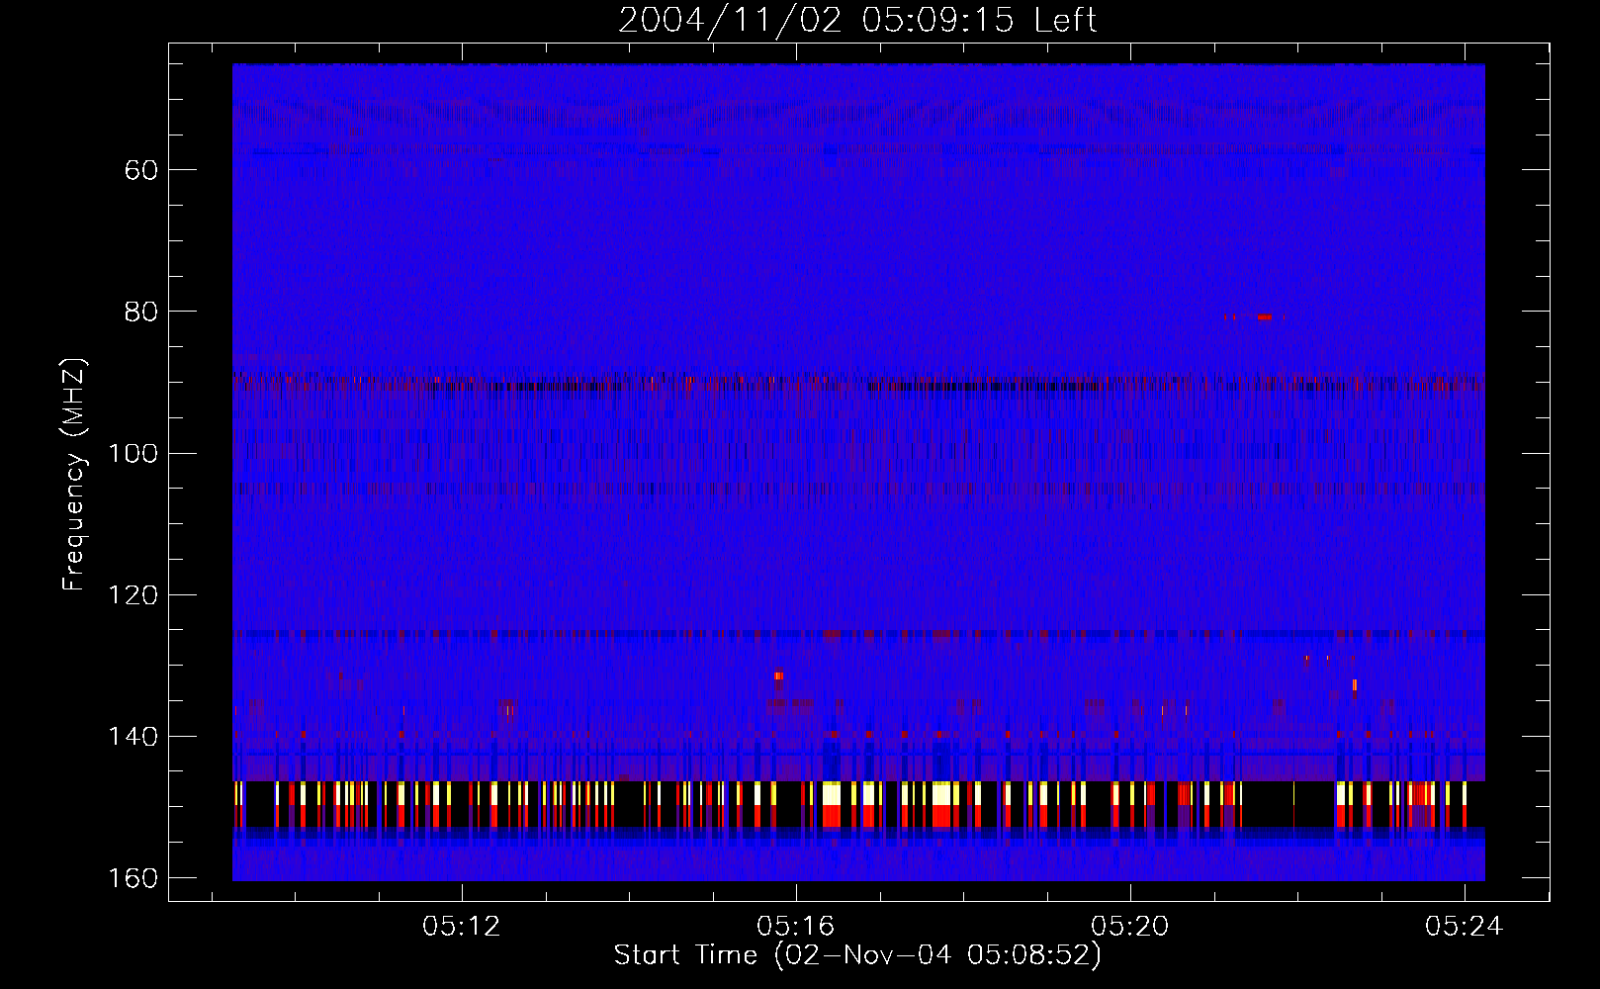Click the 60 frequency tick label
Image resolution: width=1600 pixels, height=989 pixels.
141,170
